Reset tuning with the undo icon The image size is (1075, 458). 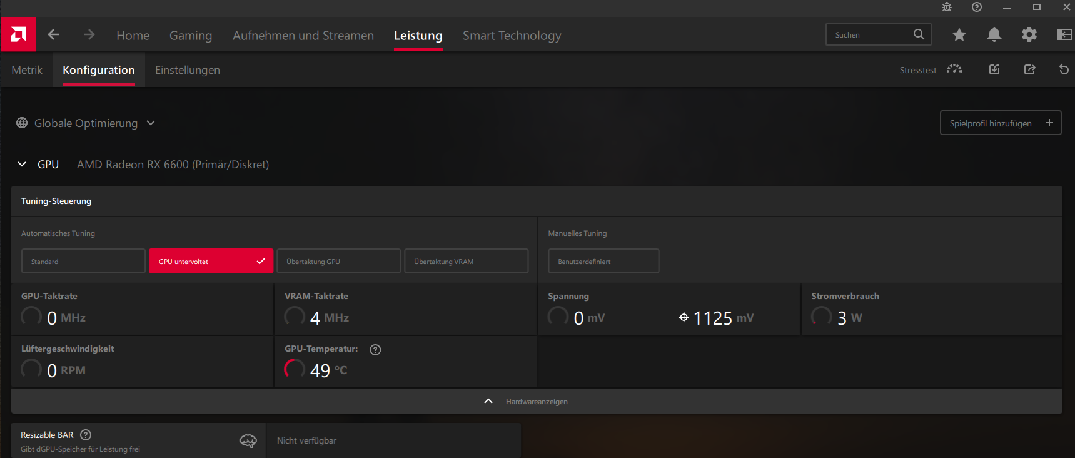click(x=1064, y=69)
